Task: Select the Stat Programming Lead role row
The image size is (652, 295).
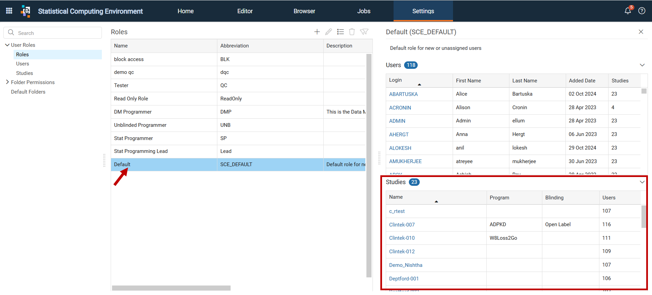Action: [x=238, y=151]
